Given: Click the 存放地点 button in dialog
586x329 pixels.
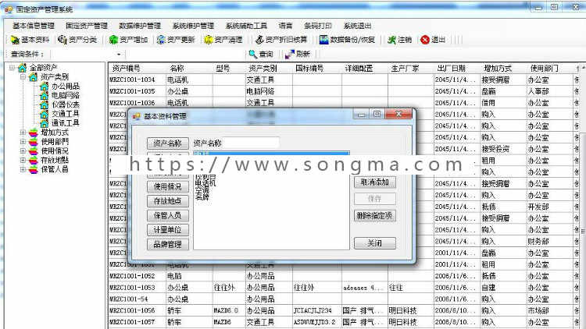Looking at the screenshot, I should tap(168, 201).
